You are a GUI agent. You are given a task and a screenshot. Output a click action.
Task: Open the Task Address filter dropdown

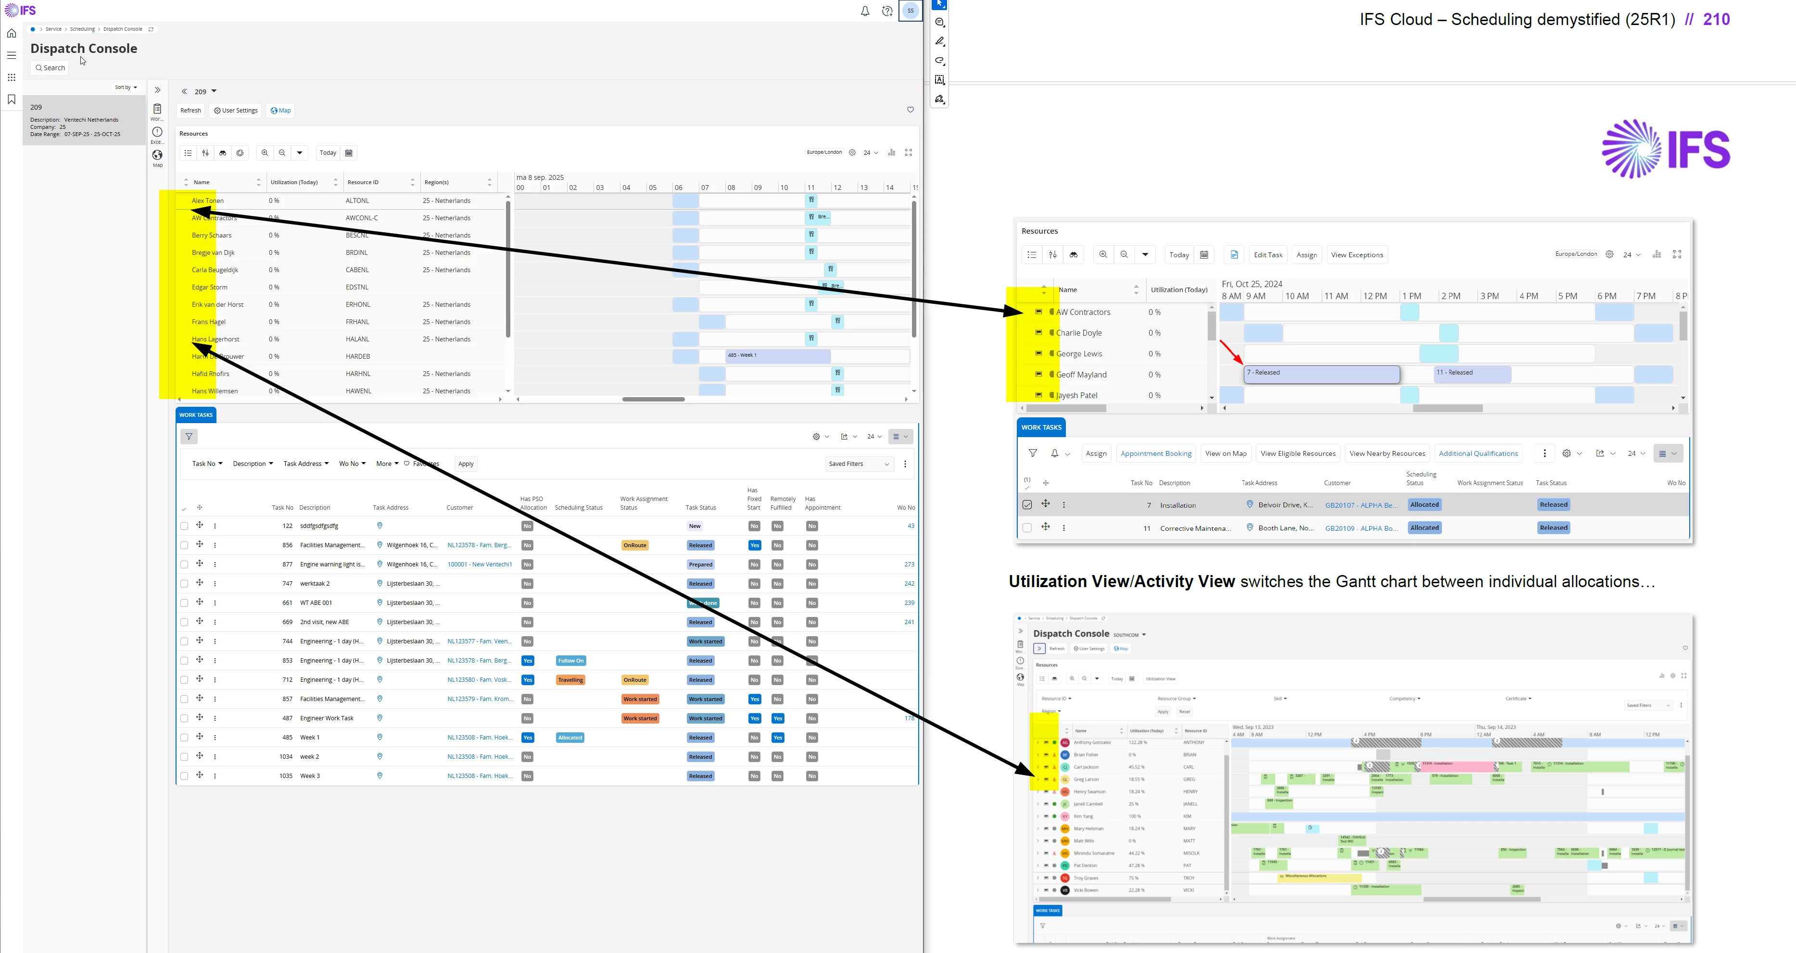305,464
